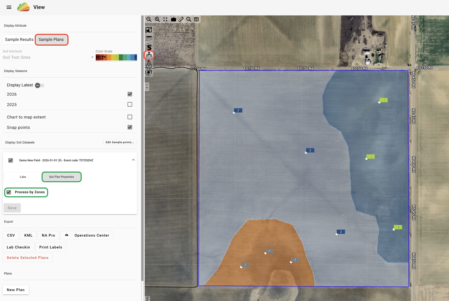Click Print Labels
449x301 pixels.
tap(51, 247)
